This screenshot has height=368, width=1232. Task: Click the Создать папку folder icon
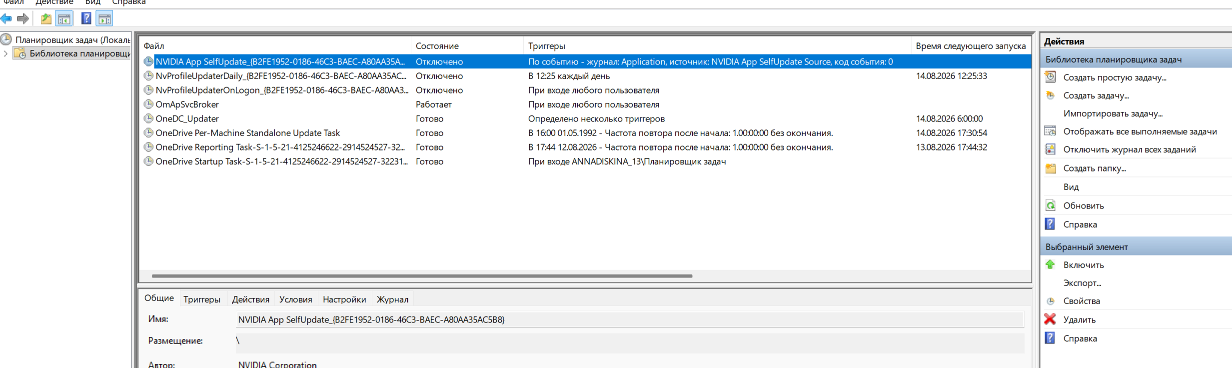tap(1050, 168)
